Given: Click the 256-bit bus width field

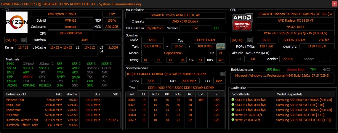Looking at the screenshot, I should pos(323,40).
